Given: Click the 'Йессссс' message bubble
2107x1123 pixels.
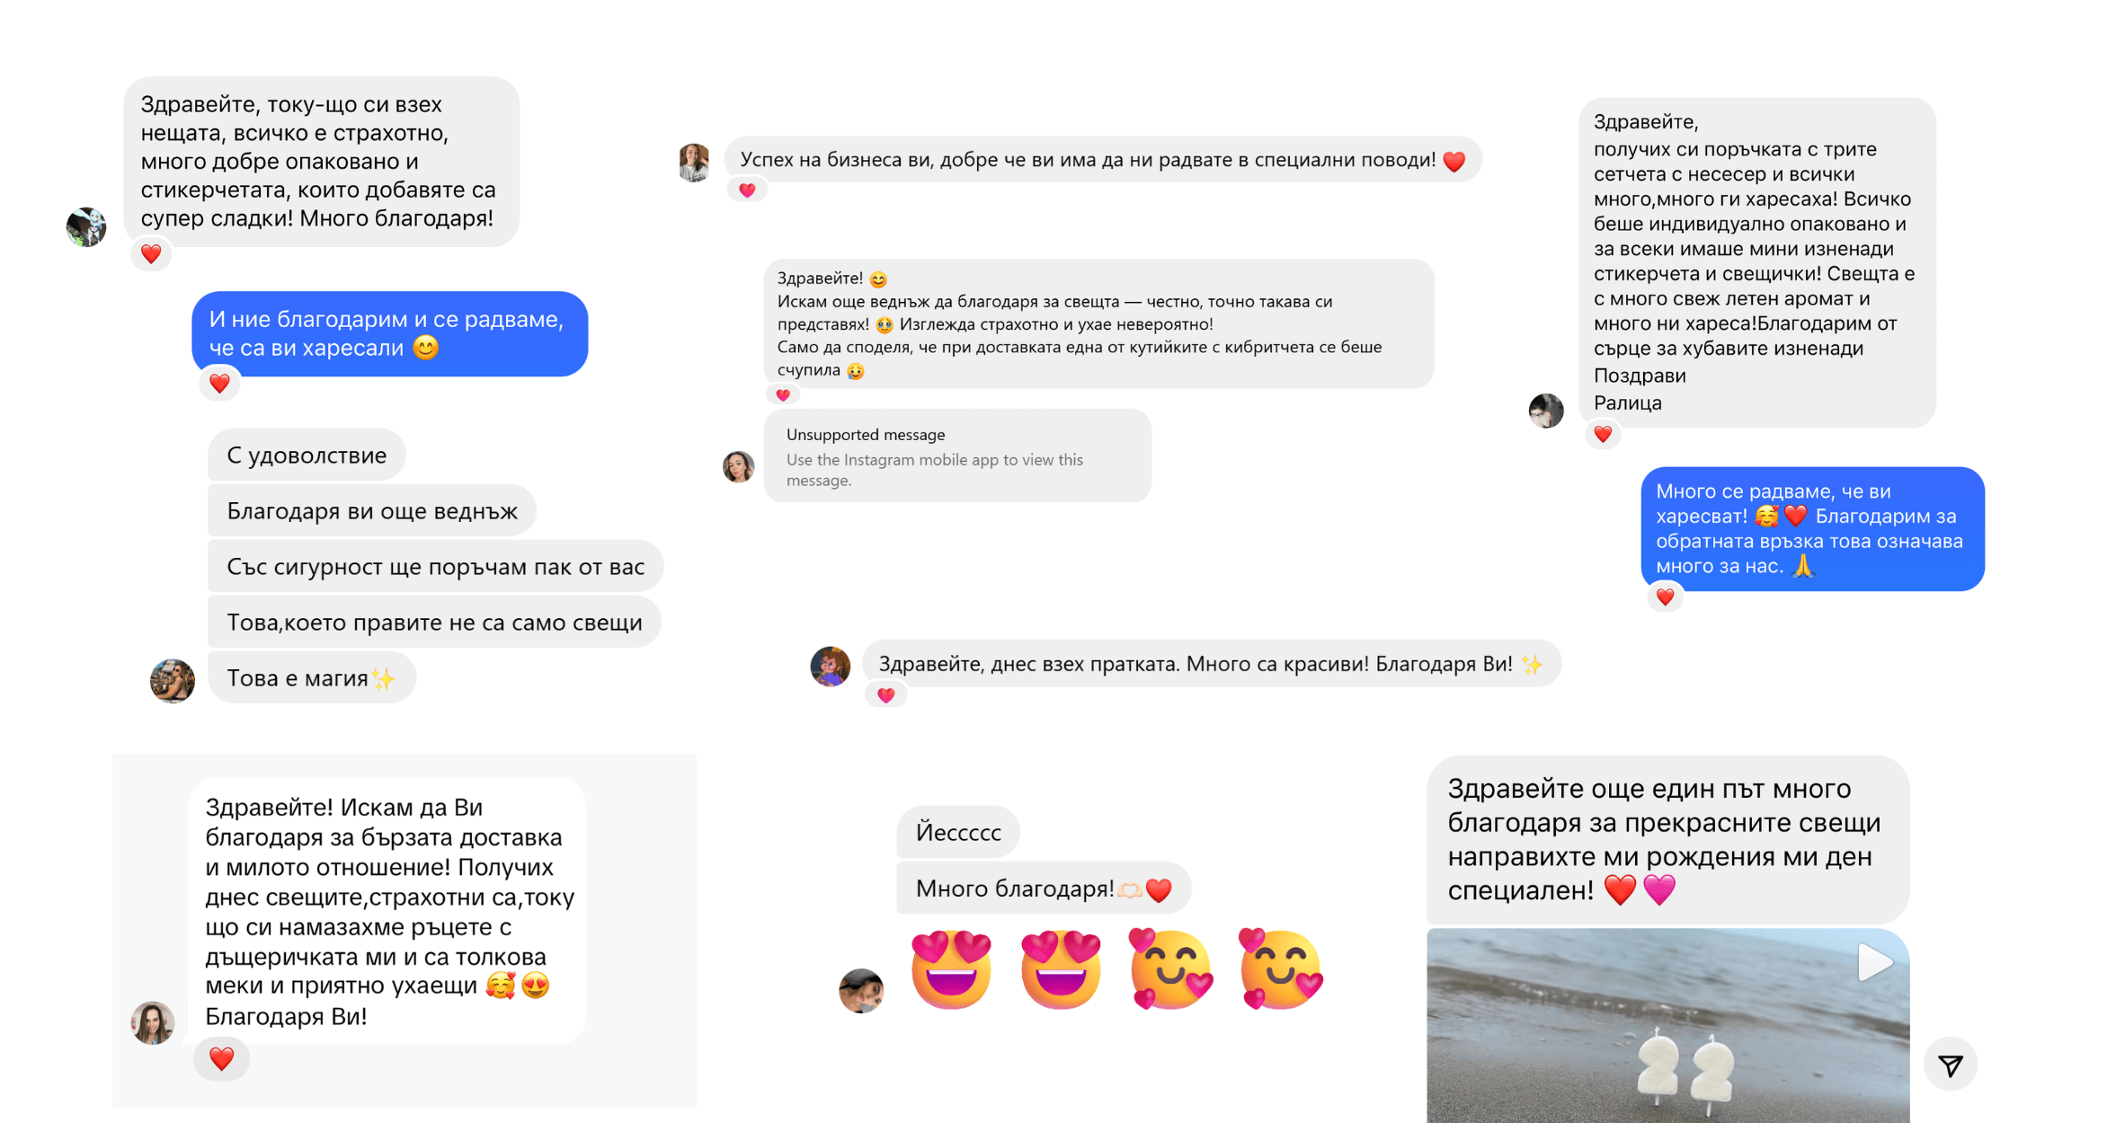Looking at the screenshot, I should 957,832.
